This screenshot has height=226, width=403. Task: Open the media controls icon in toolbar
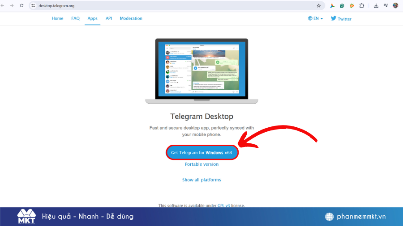click(386, 6)
